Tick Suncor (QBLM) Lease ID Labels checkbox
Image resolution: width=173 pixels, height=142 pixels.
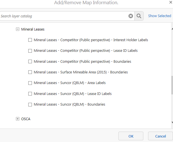(x=30, y=94)
